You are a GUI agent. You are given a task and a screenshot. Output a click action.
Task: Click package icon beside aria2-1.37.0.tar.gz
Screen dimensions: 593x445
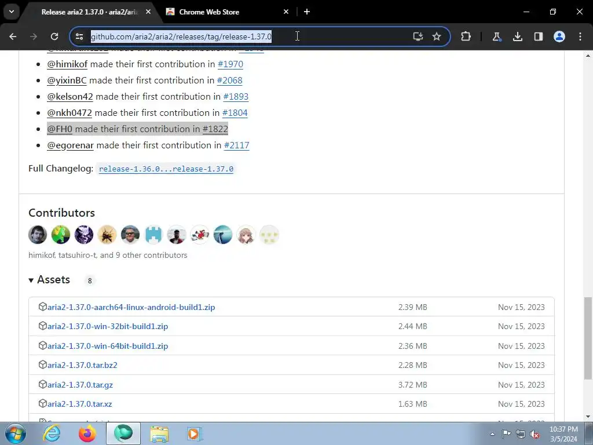(x=43, y=384)
